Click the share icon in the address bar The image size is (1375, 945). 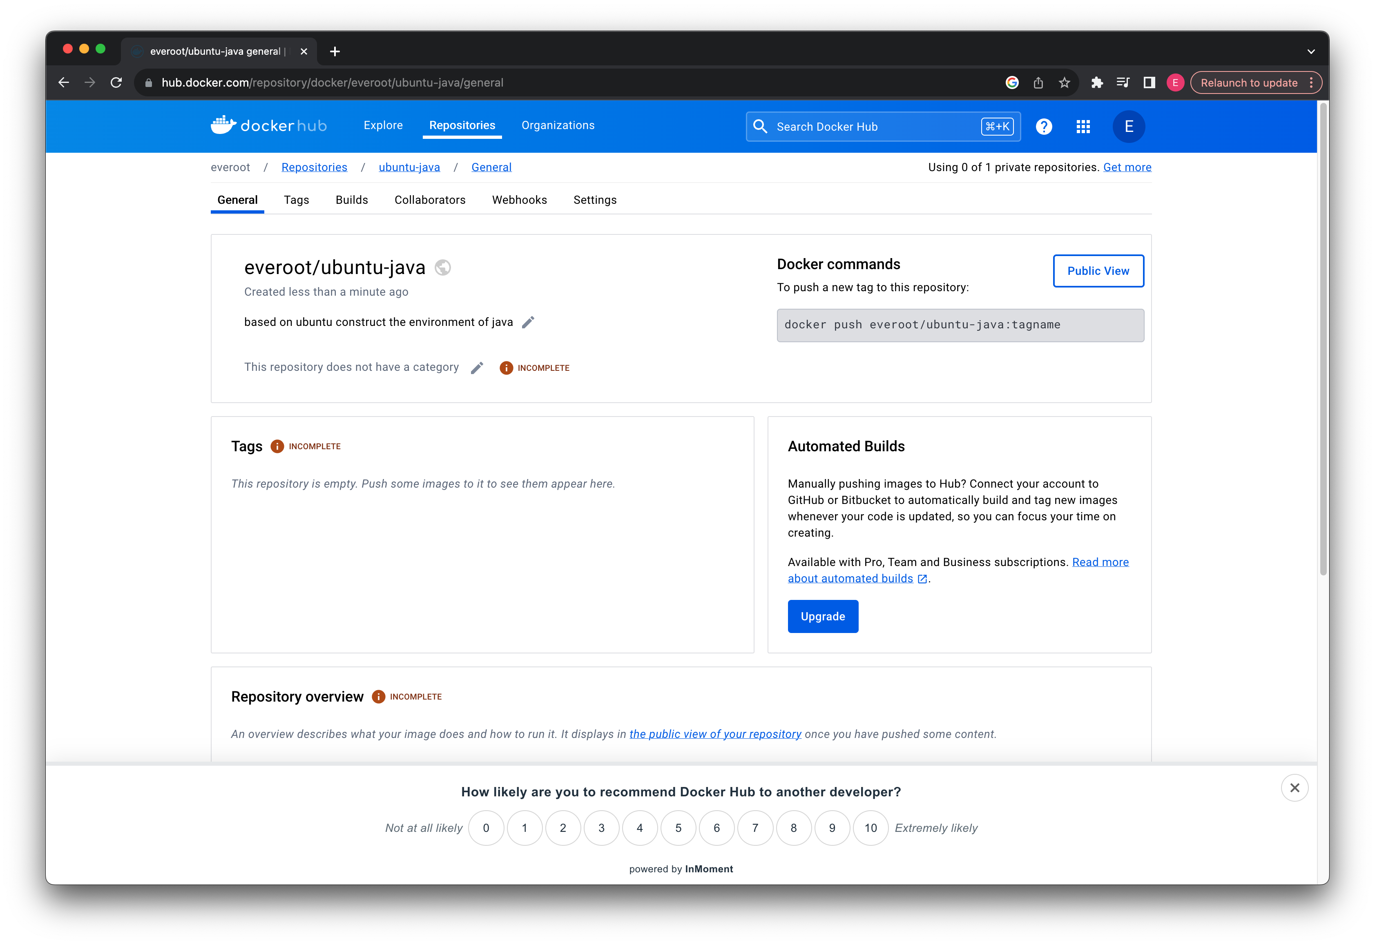[1038, 83]
